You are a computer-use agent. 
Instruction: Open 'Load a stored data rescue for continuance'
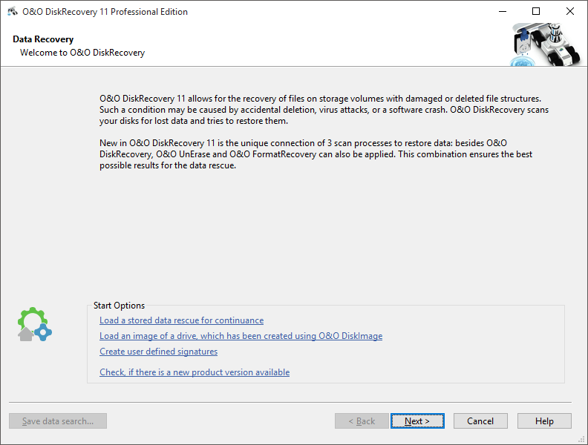(181, 320)
